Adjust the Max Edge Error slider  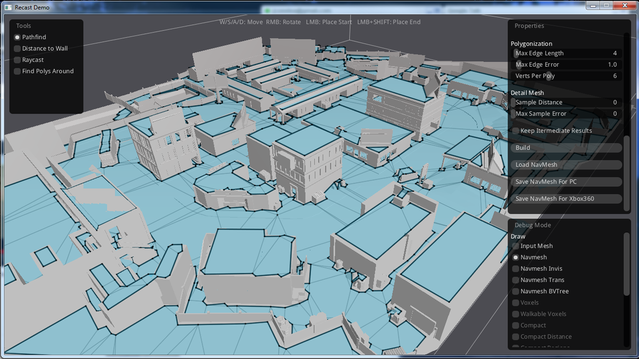[x=566, y=64]
